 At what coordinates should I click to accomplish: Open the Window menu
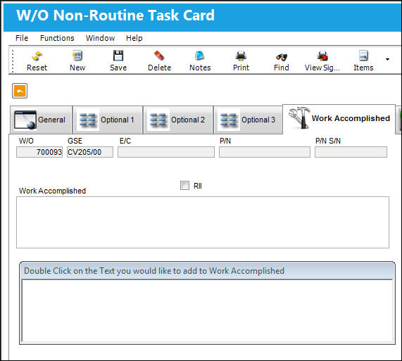(x=100, y=38)
